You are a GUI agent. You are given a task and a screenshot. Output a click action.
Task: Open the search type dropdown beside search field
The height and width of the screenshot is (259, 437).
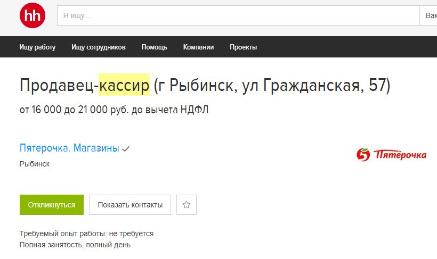pyautogui.click(x=428, y=15)
